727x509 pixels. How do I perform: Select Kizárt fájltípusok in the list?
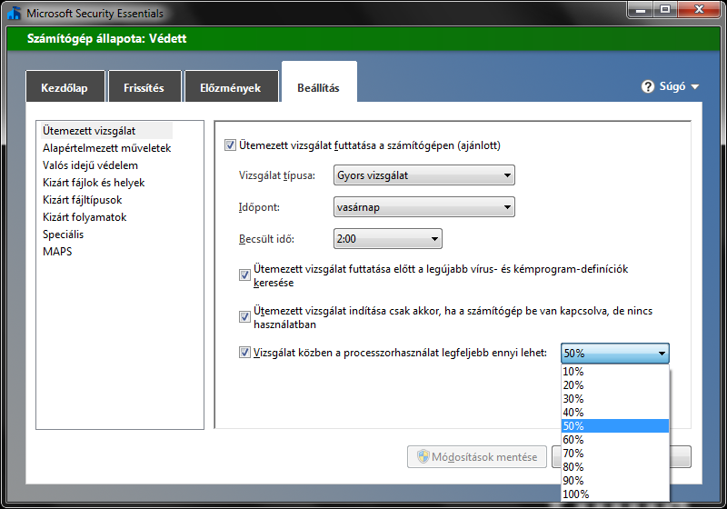[x=82, y=200]
